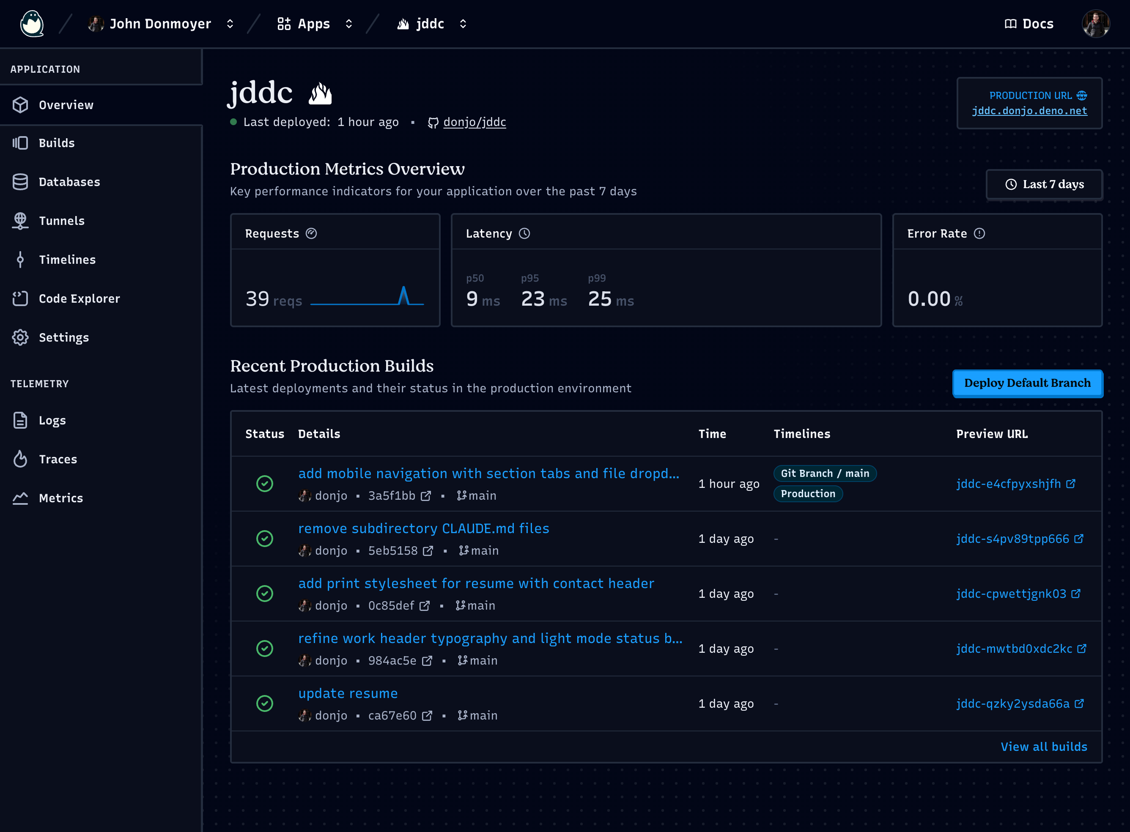Open the Timelines panel
Viewport: 1130px width, 832px height.
click(x=67, y=260)
